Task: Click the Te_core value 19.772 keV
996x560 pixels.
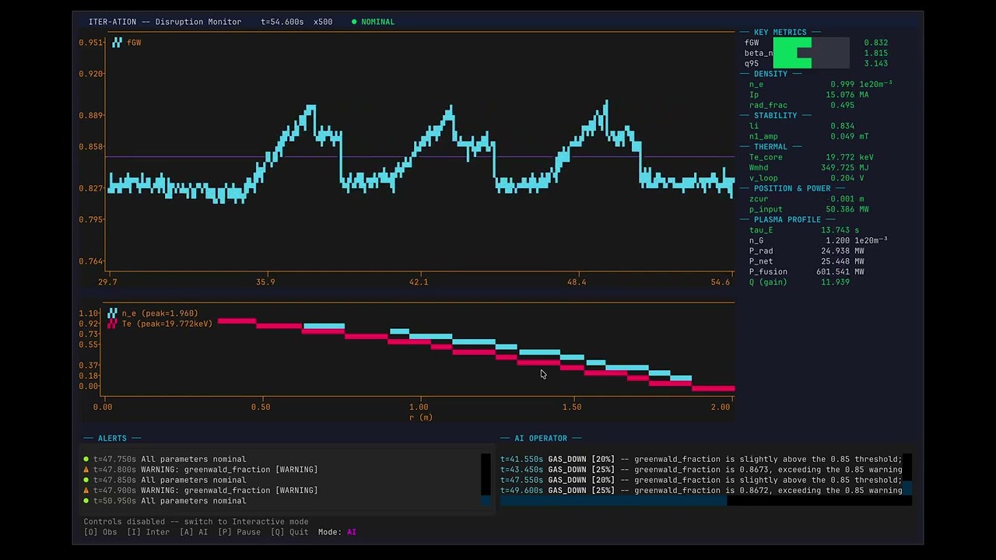Action: pos(850,157)
